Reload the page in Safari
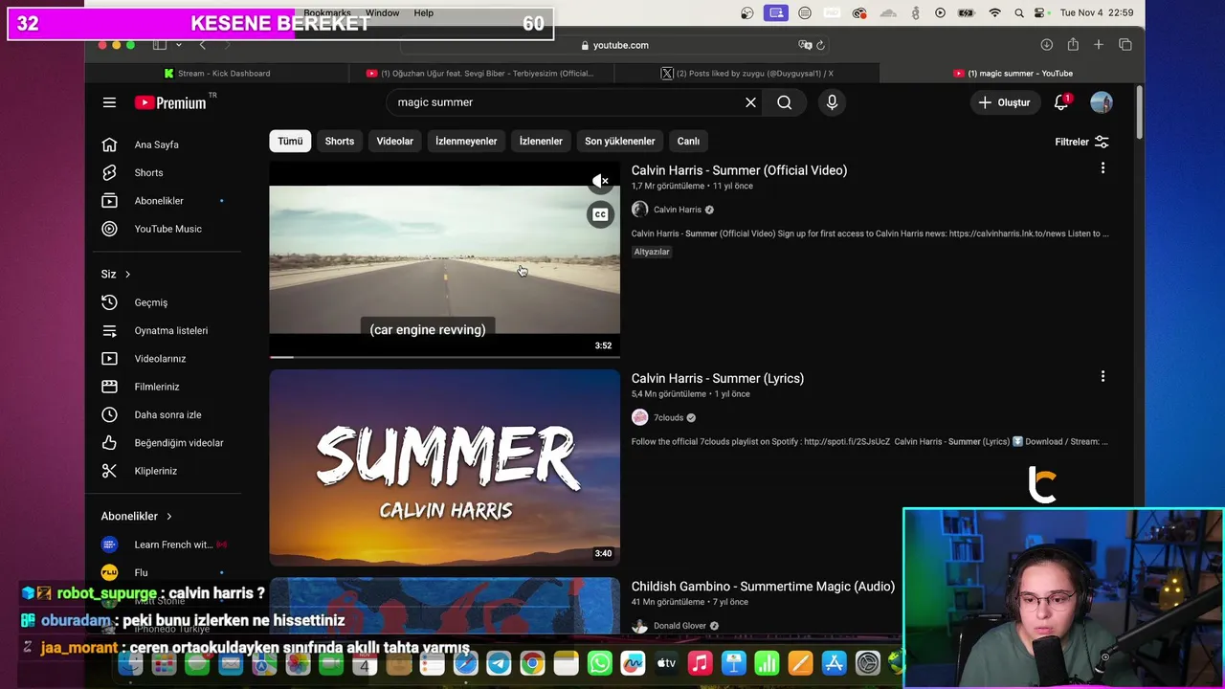 (x=820, y=45)
